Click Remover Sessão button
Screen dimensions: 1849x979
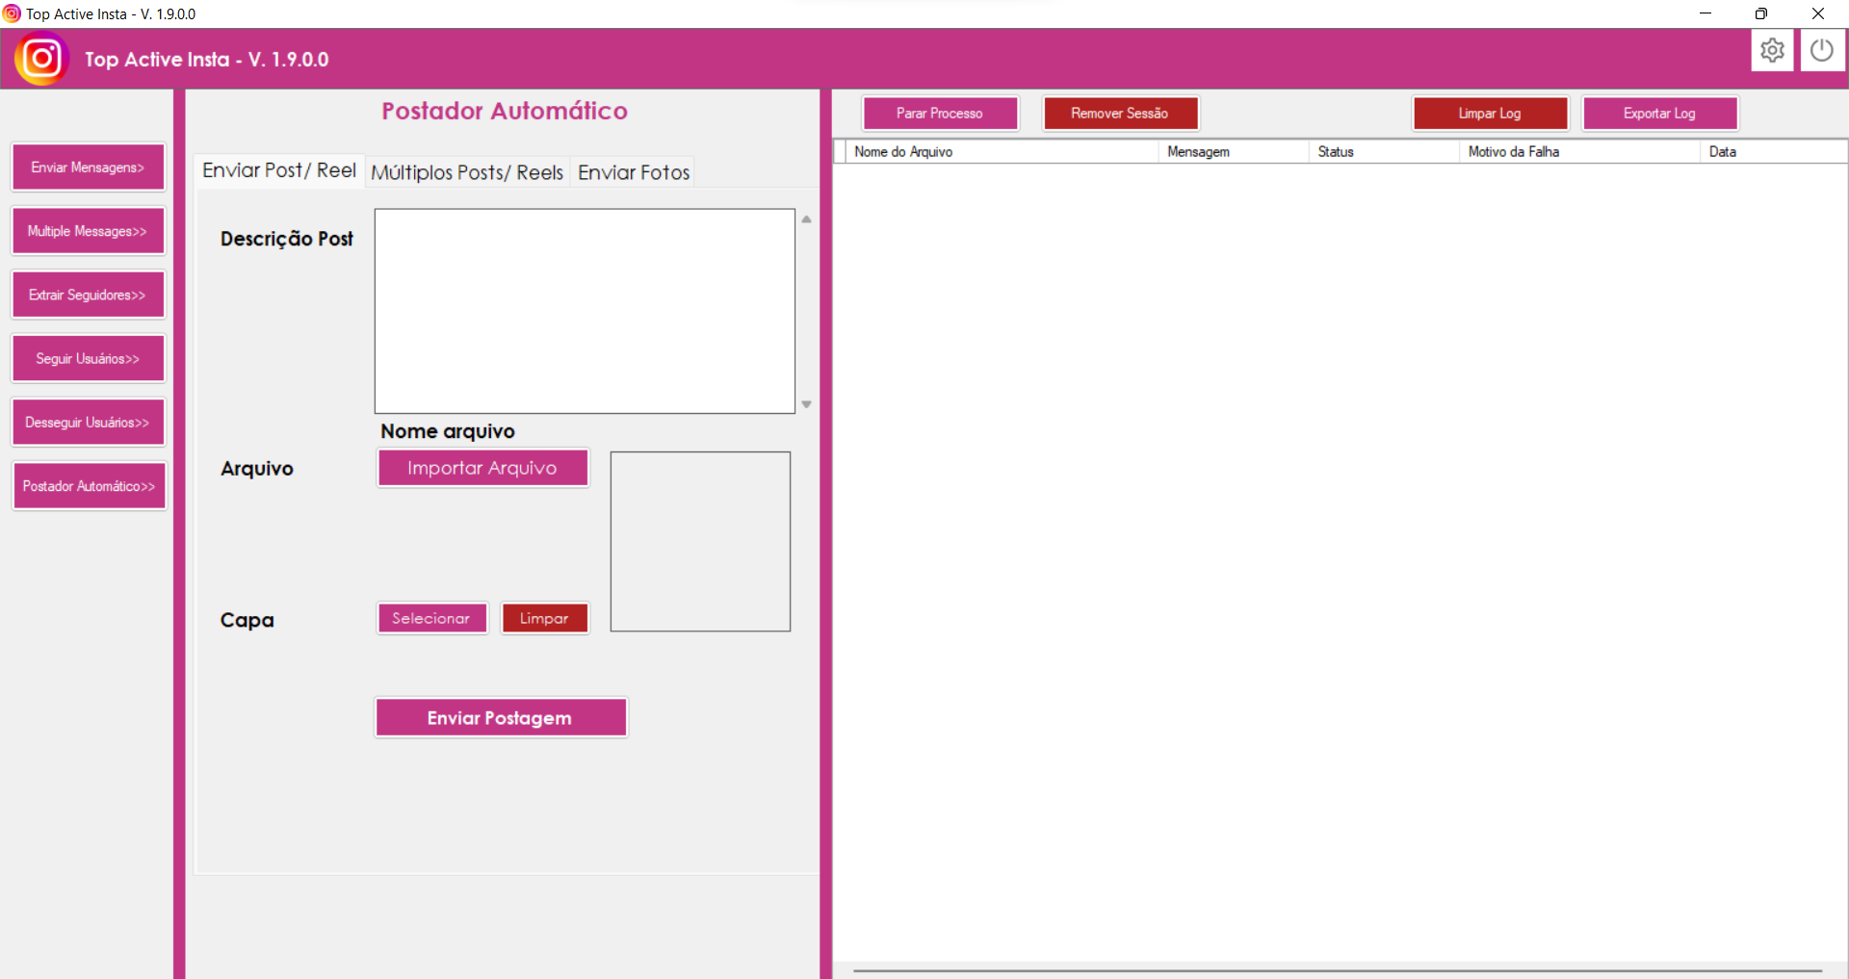(x=1119, y=114)
